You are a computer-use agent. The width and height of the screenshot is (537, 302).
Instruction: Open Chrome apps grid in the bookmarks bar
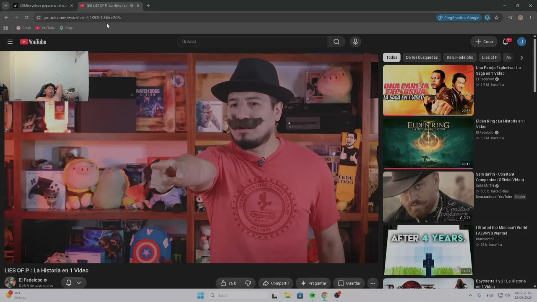click(5, 28)
